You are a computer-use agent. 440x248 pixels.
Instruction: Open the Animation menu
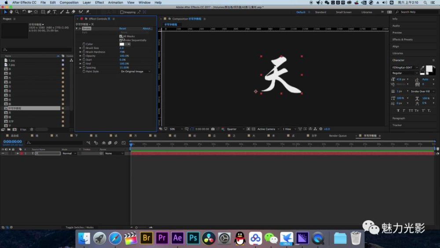[116, 3]
